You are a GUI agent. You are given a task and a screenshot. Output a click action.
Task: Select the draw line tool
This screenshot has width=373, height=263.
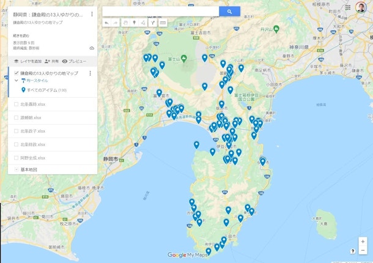click(143, 23)
